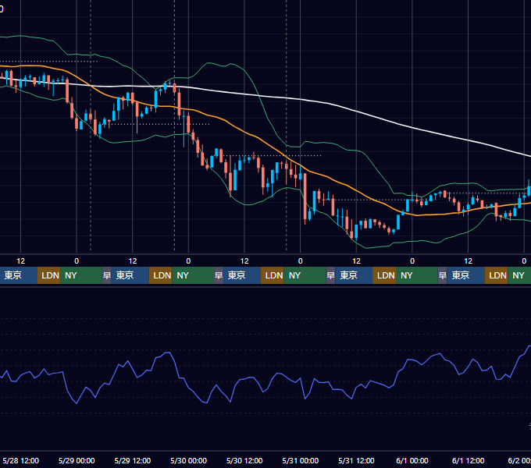Screen dimensions: 531x468
Task: Select the LDN session block on 5/31
Action: point(384,275)
